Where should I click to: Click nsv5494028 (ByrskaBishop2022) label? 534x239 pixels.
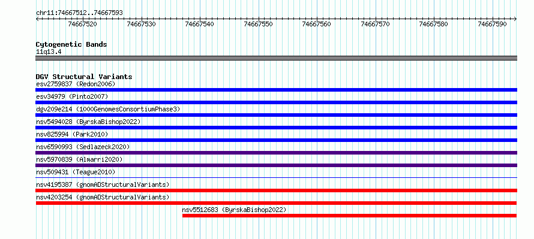point(88,122)
